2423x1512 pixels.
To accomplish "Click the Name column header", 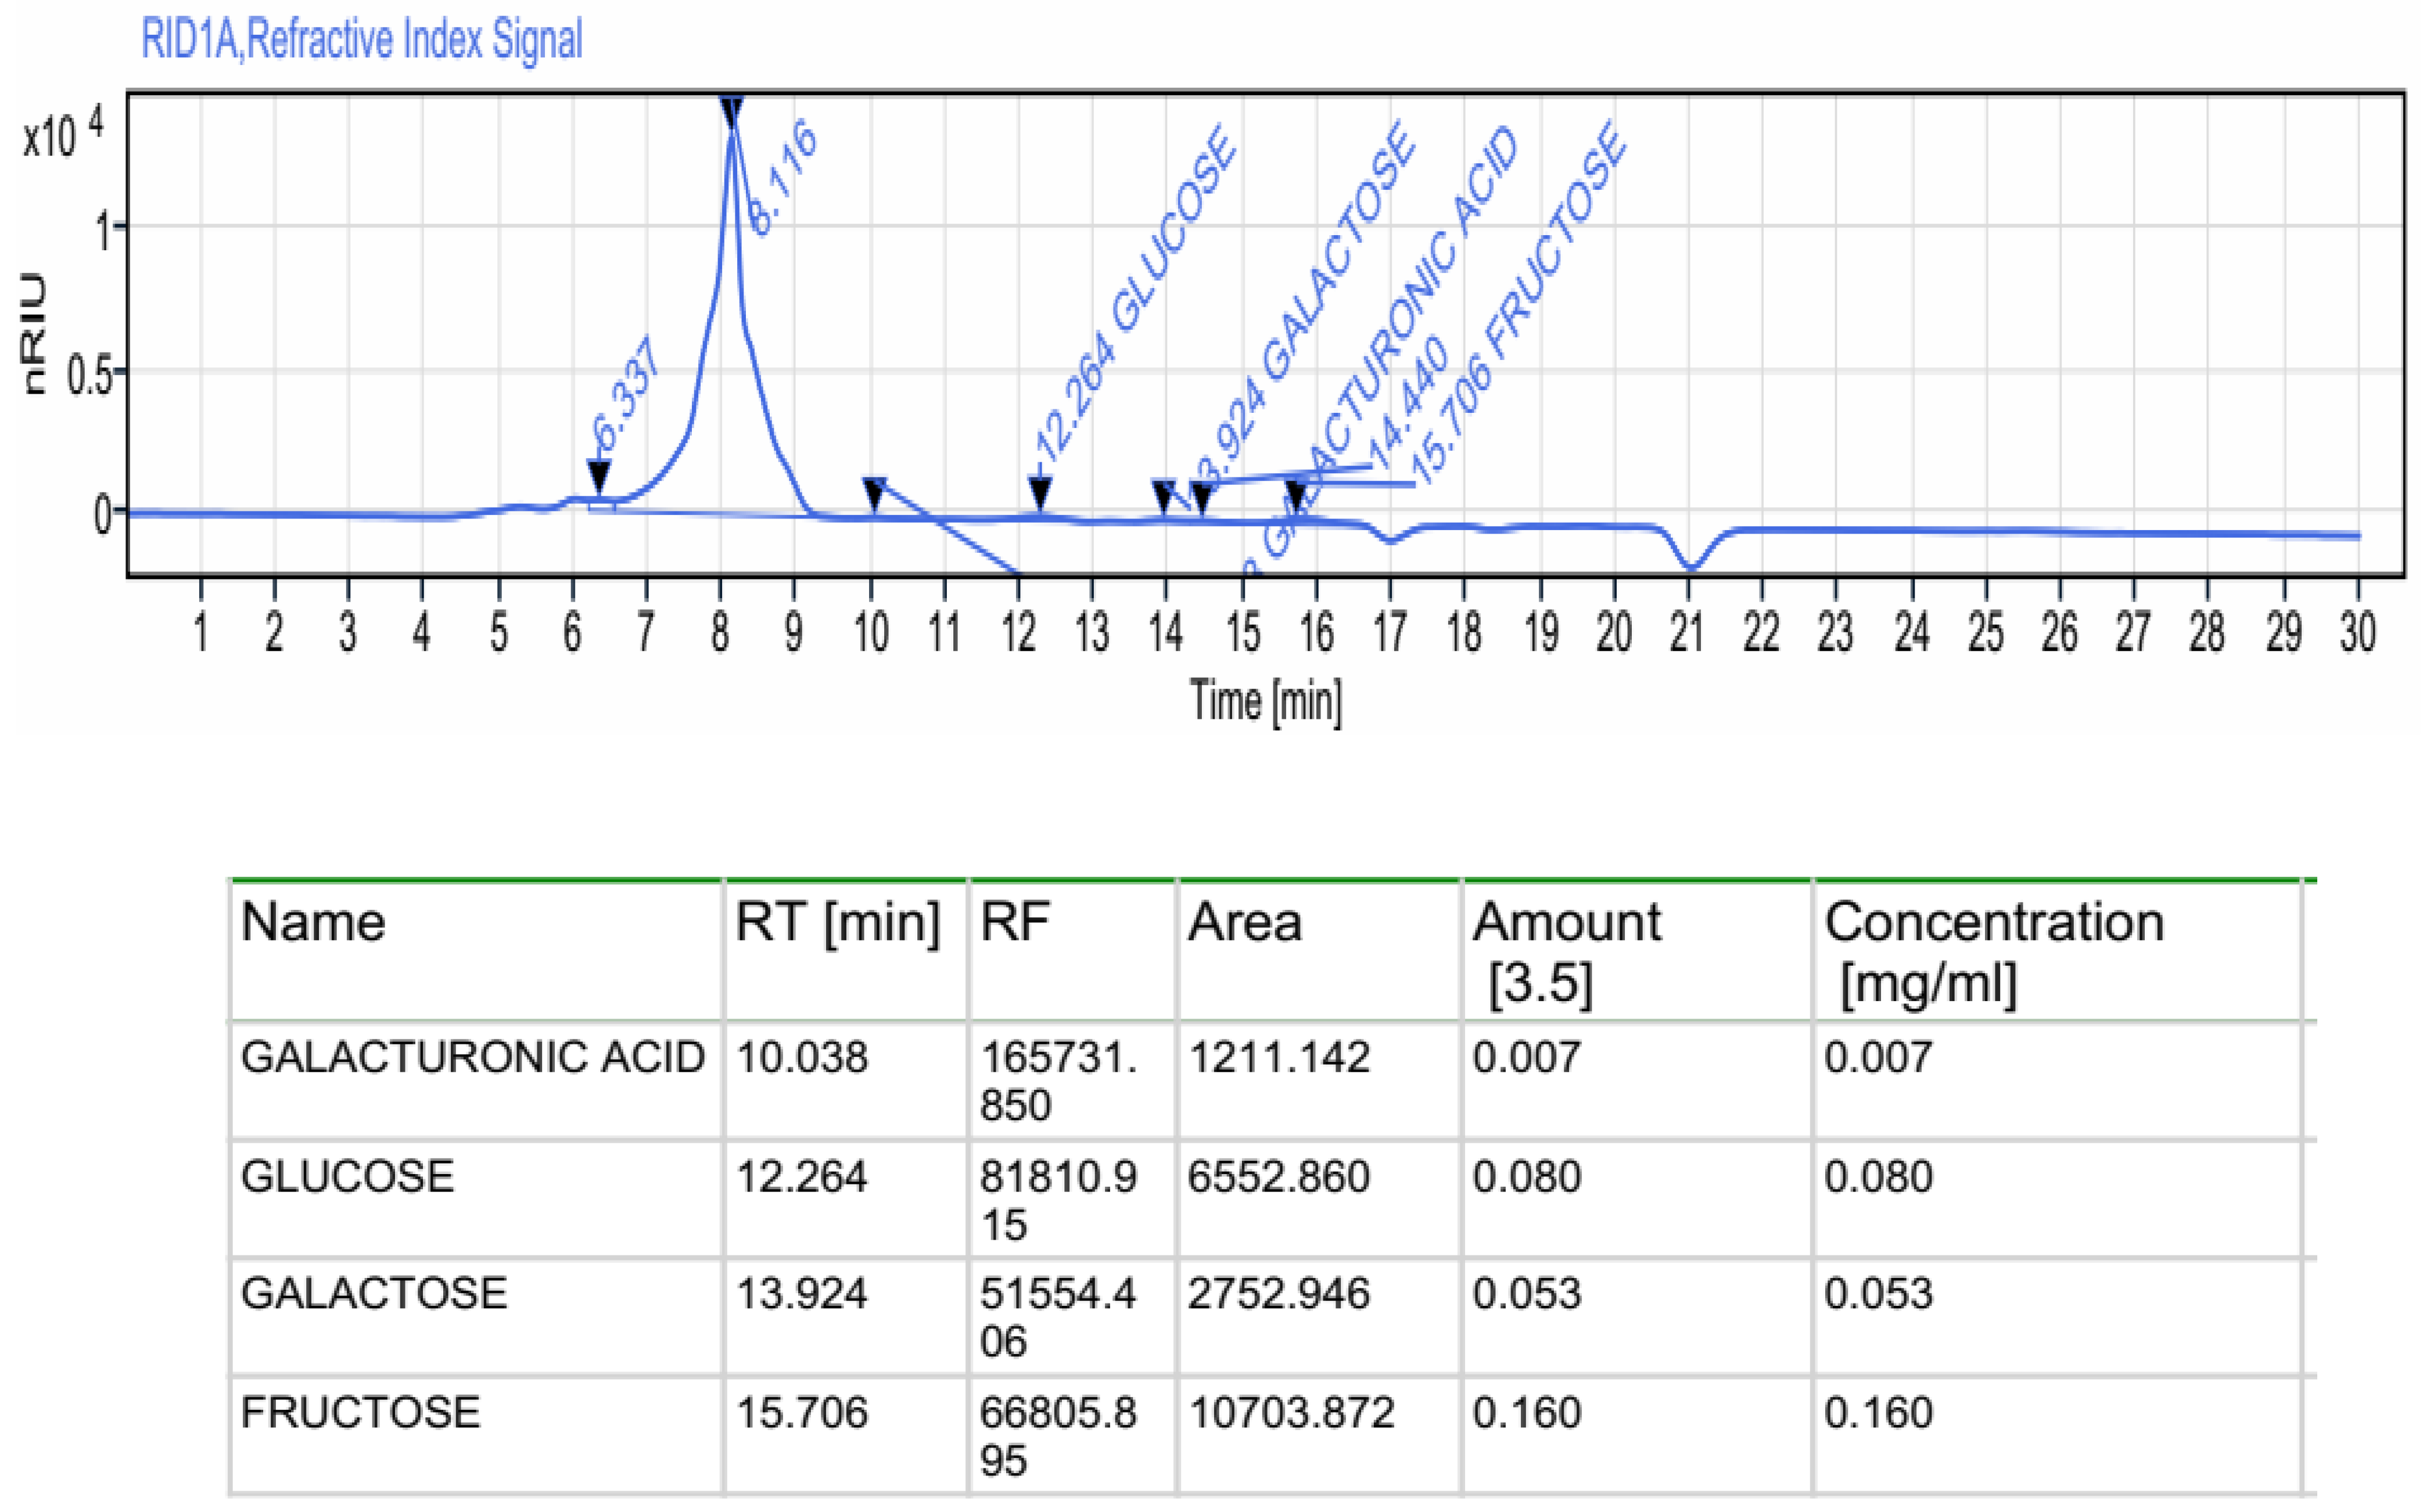I will (x=313, y=922).
